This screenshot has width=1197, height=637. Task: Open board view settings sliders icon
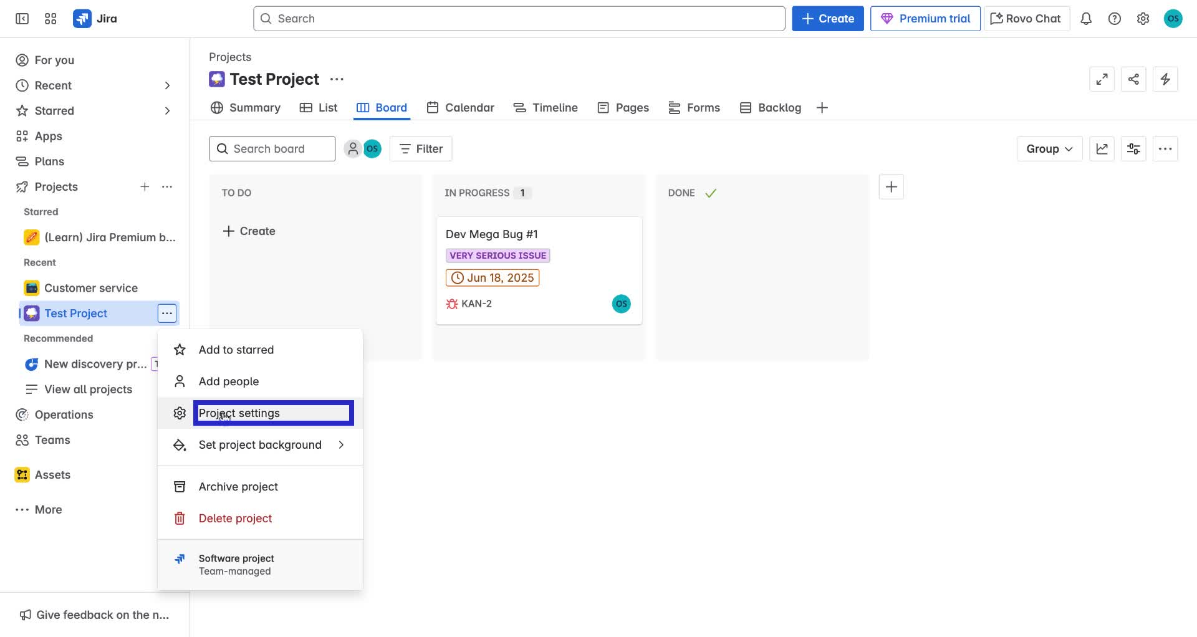tap(1133, 148)
